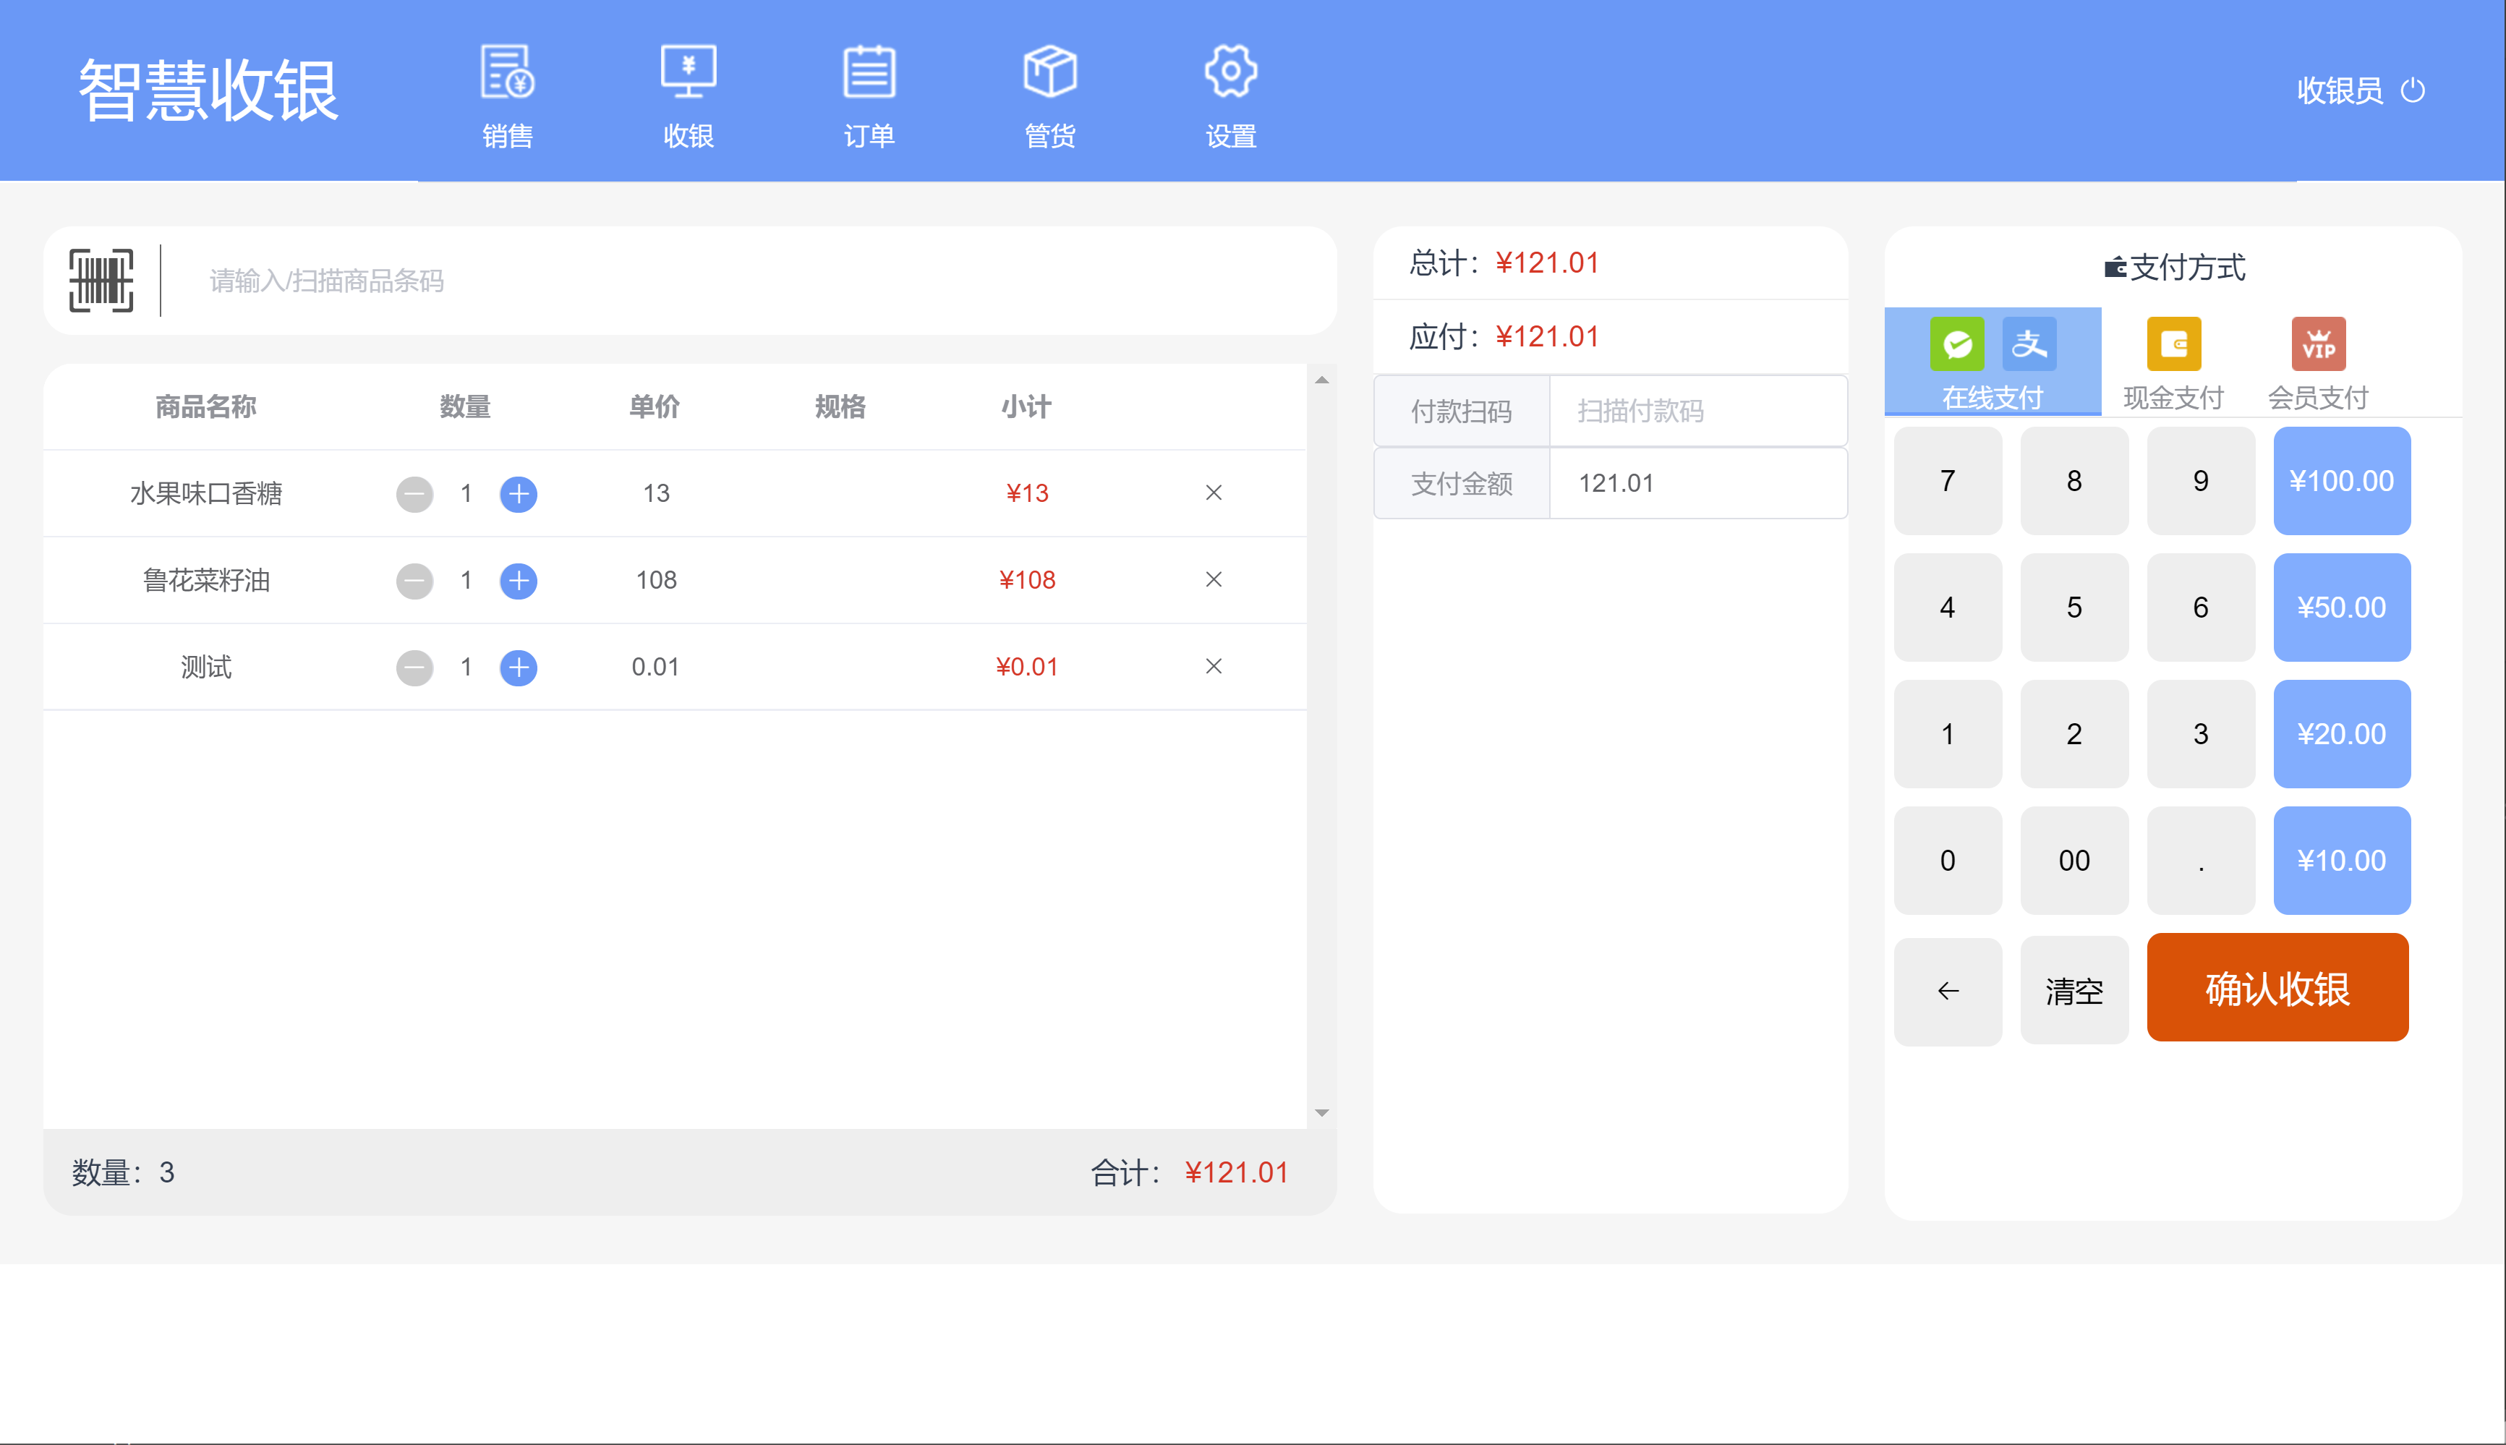2506x1445 pixels.
Task: Click the 支付金额 field showing 121.01
Action: pos(1697,483)
